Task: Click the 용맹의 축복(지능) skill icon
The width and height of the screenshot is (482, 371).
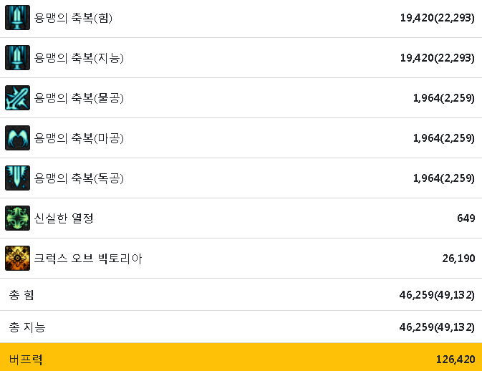Action: tap(17, 57)
